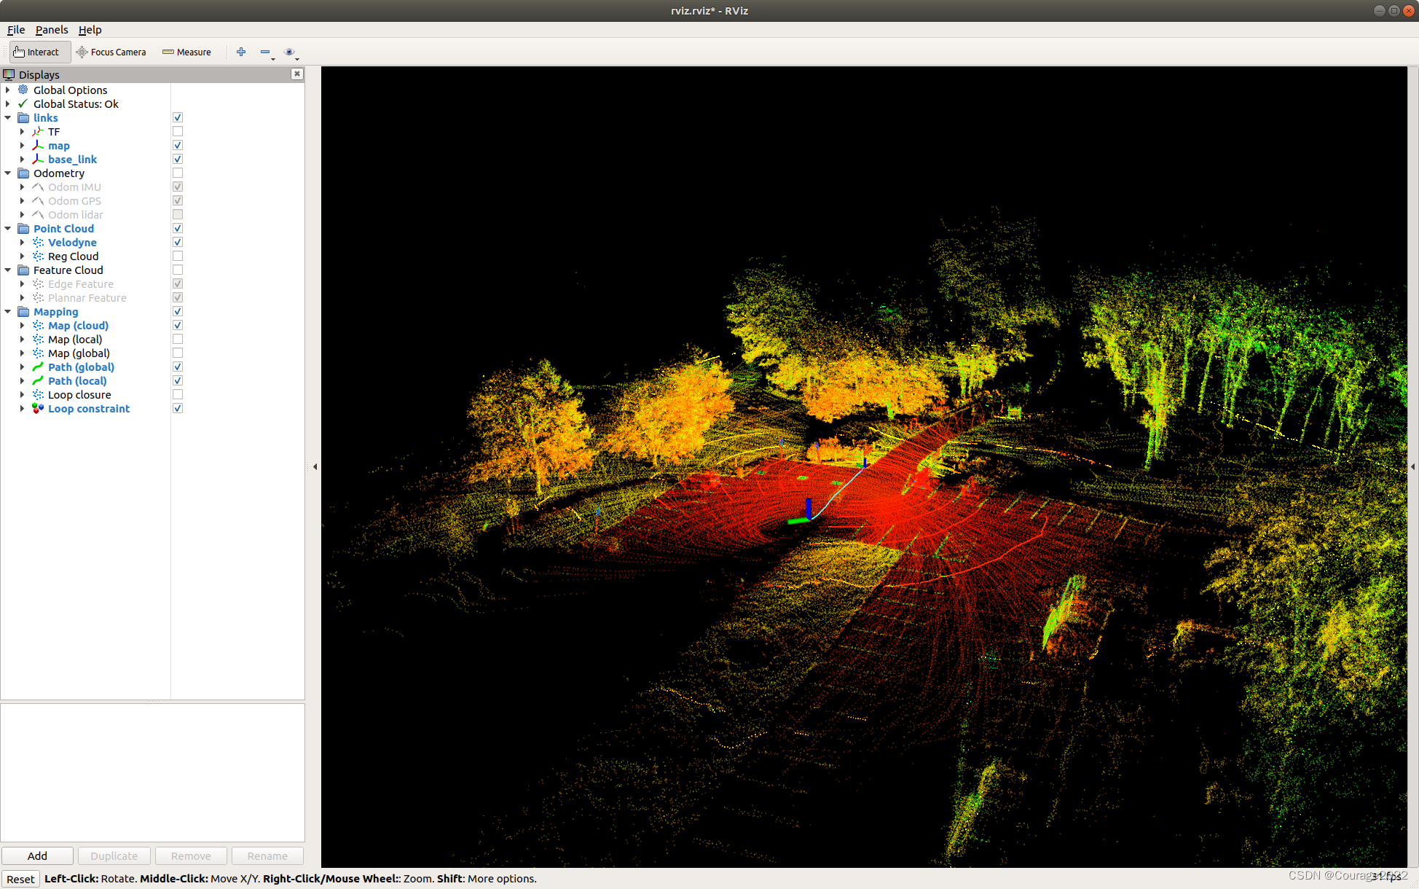Select the Interact tool icon
This screenshot has width=1419, height=889.
click(x=19, y=52)
